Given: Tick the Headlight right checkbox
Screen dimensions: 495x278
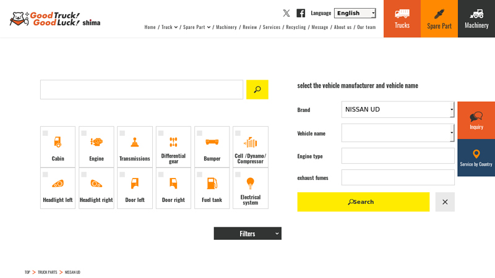Looking at the screenshot, I should point(84,174).
